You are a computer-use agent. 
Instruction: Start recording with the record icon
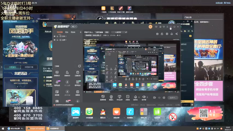pyautogui.click(x=155, y=98)
